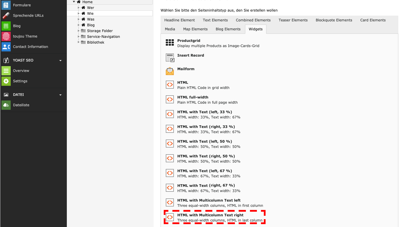Click the Yoast SEO Settings gear icon
The width and height of the screenshot is (405, 227).
(6, 81)
